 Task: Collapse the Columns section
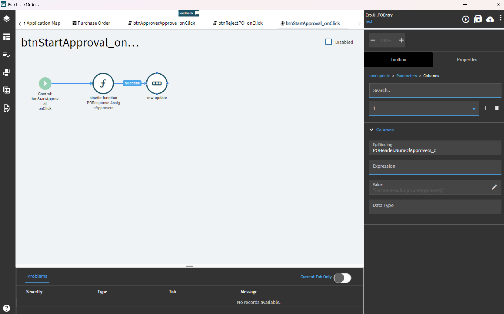coord(371,130)
